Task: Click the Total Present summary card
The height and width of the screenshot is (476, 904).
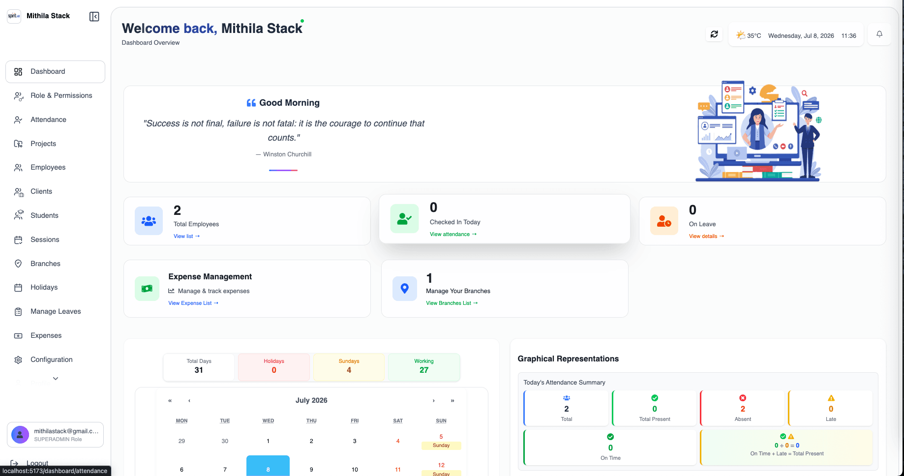Action: (654, 408)
